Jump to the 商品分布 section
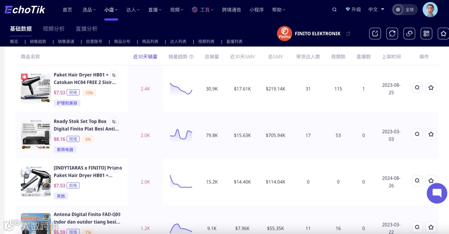 pyautogui.click(x=122, y=42)
